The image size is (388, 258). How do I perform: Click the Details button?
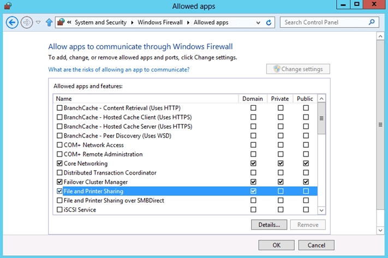click(x=269, y=225)
